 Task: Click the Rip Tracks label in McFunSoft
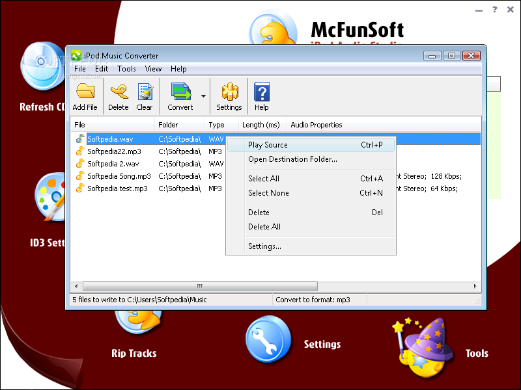134,354
